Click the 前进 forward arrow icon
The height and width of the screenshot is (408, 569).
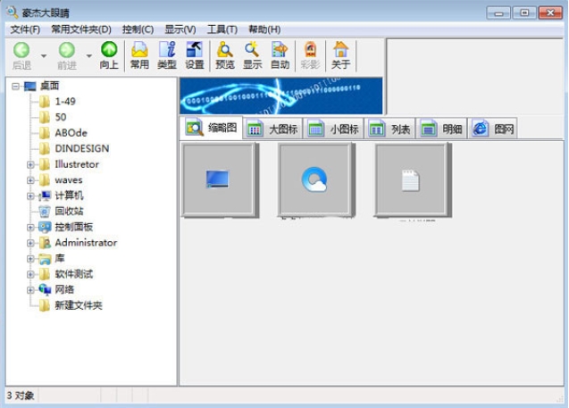tap(67, 50)
